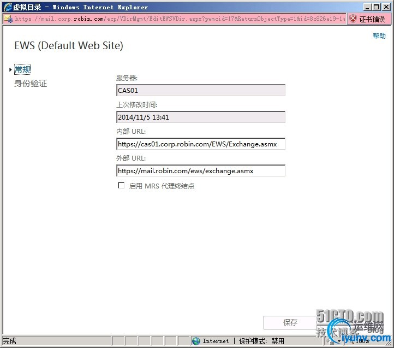The width and height of the screenshot is (394, 348).
Task: Click the 内部 URL: label
Action: coord(130,131)
